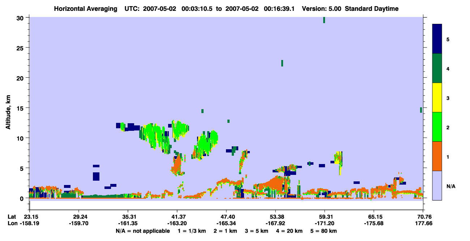Image resolution: width=470 pixels, height=241 pixels.
Task: Click latitude value 53.38
Action: tap(275, 217)
